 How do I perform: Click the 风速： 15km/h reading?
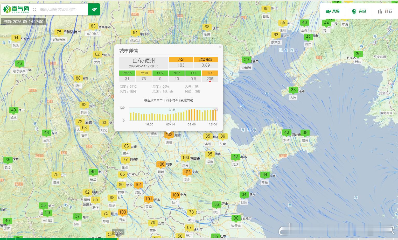click(163, 91)
